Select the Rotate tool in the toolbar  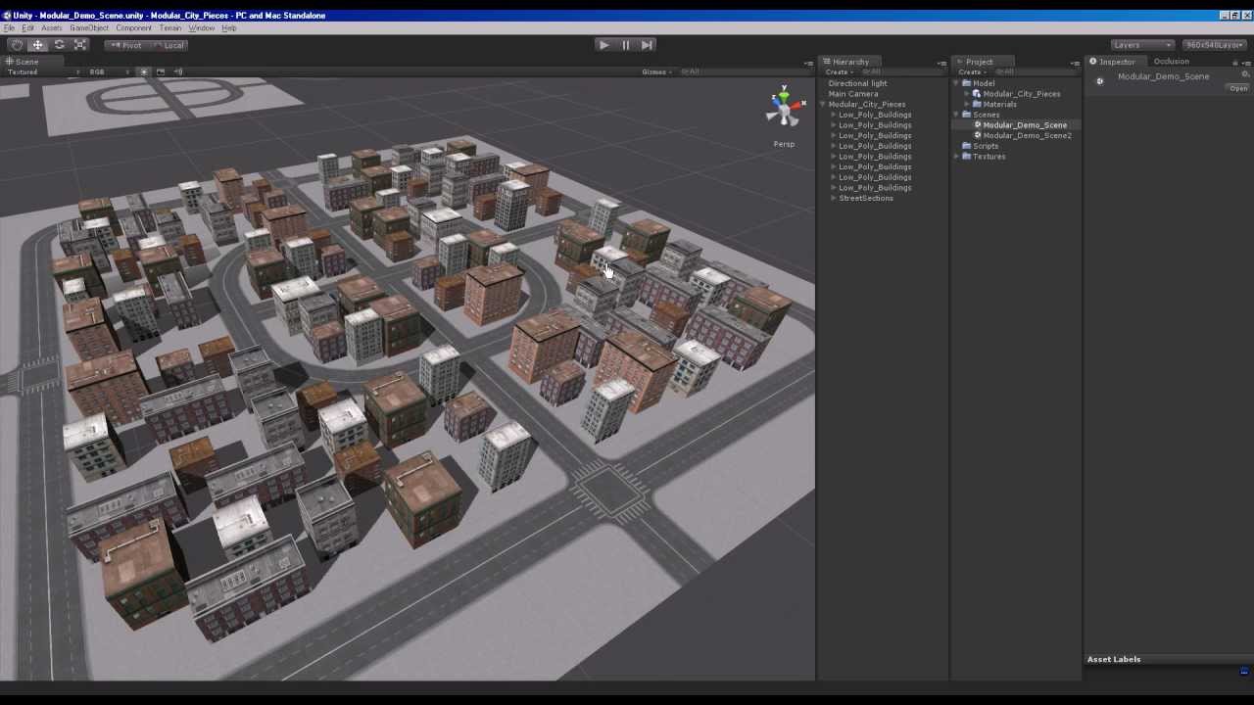click(x=60, y=45)
